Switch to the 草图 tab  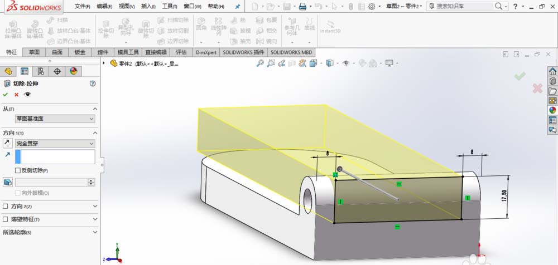[34, 52]
